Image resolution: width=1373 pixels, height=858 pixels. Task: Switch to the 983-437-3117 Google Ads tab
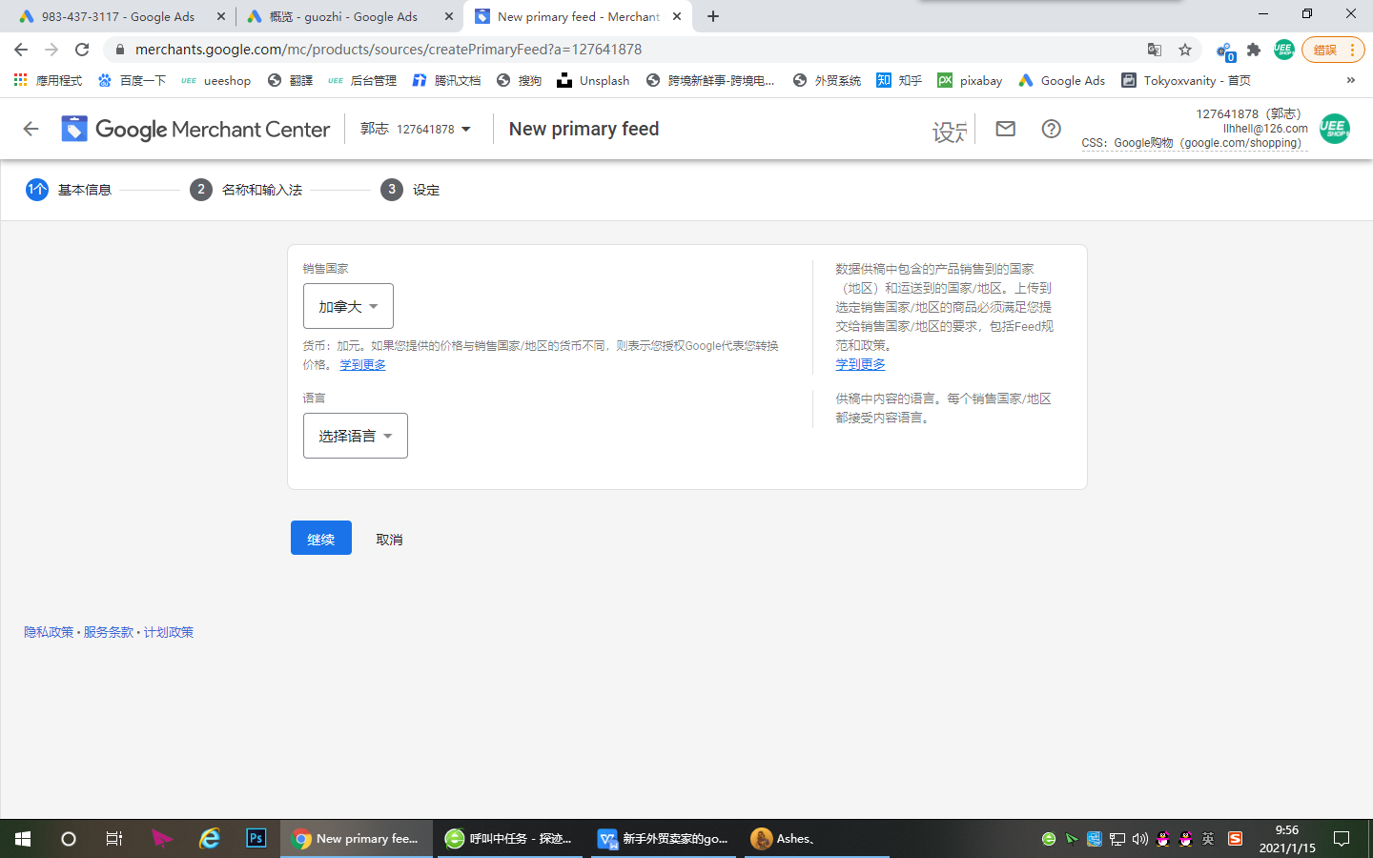click(x=117, y=16)
